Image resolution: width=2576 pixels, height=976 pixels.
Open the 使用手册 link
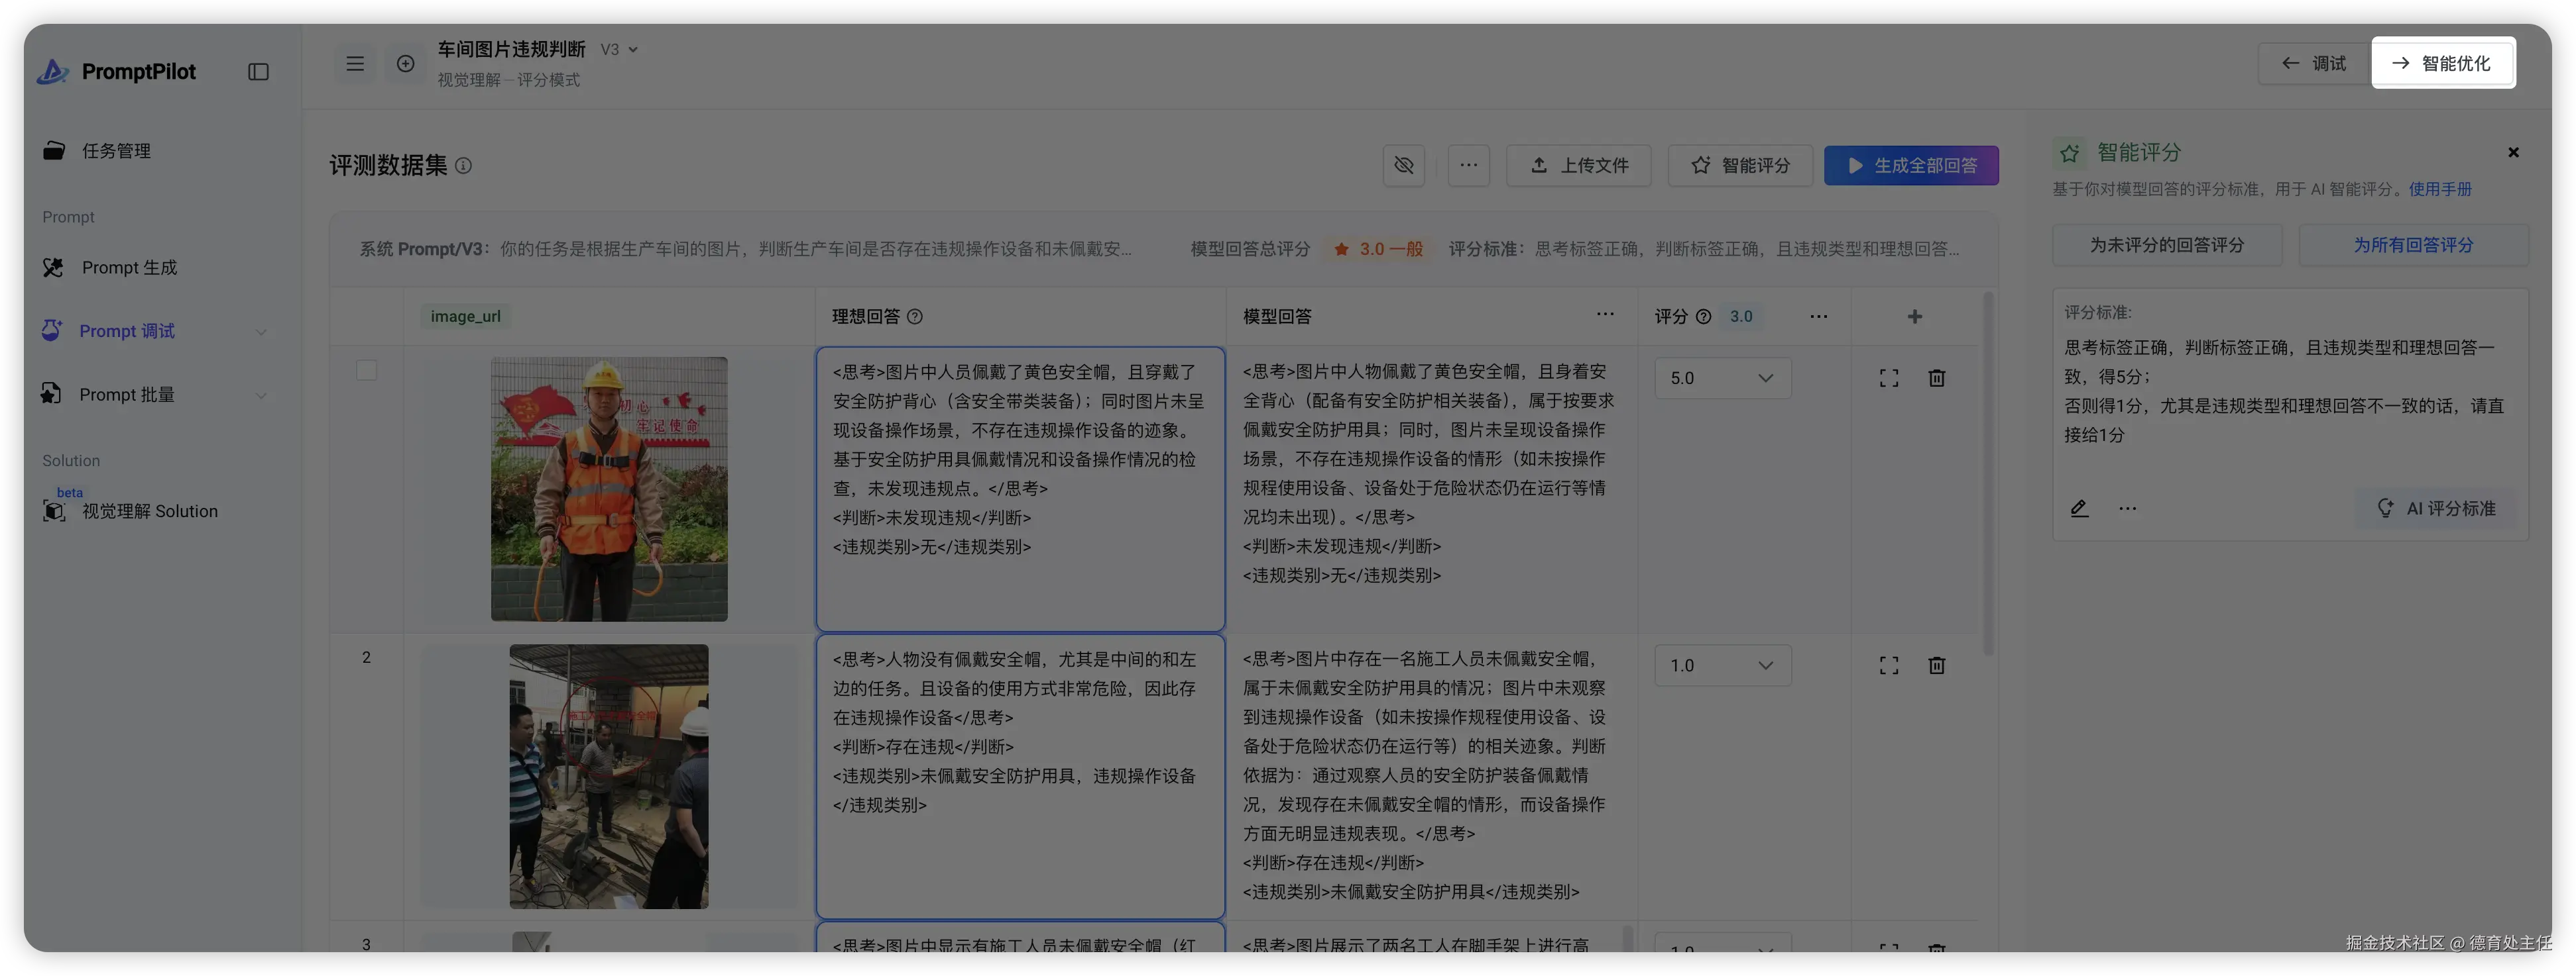pos(2439,189)
